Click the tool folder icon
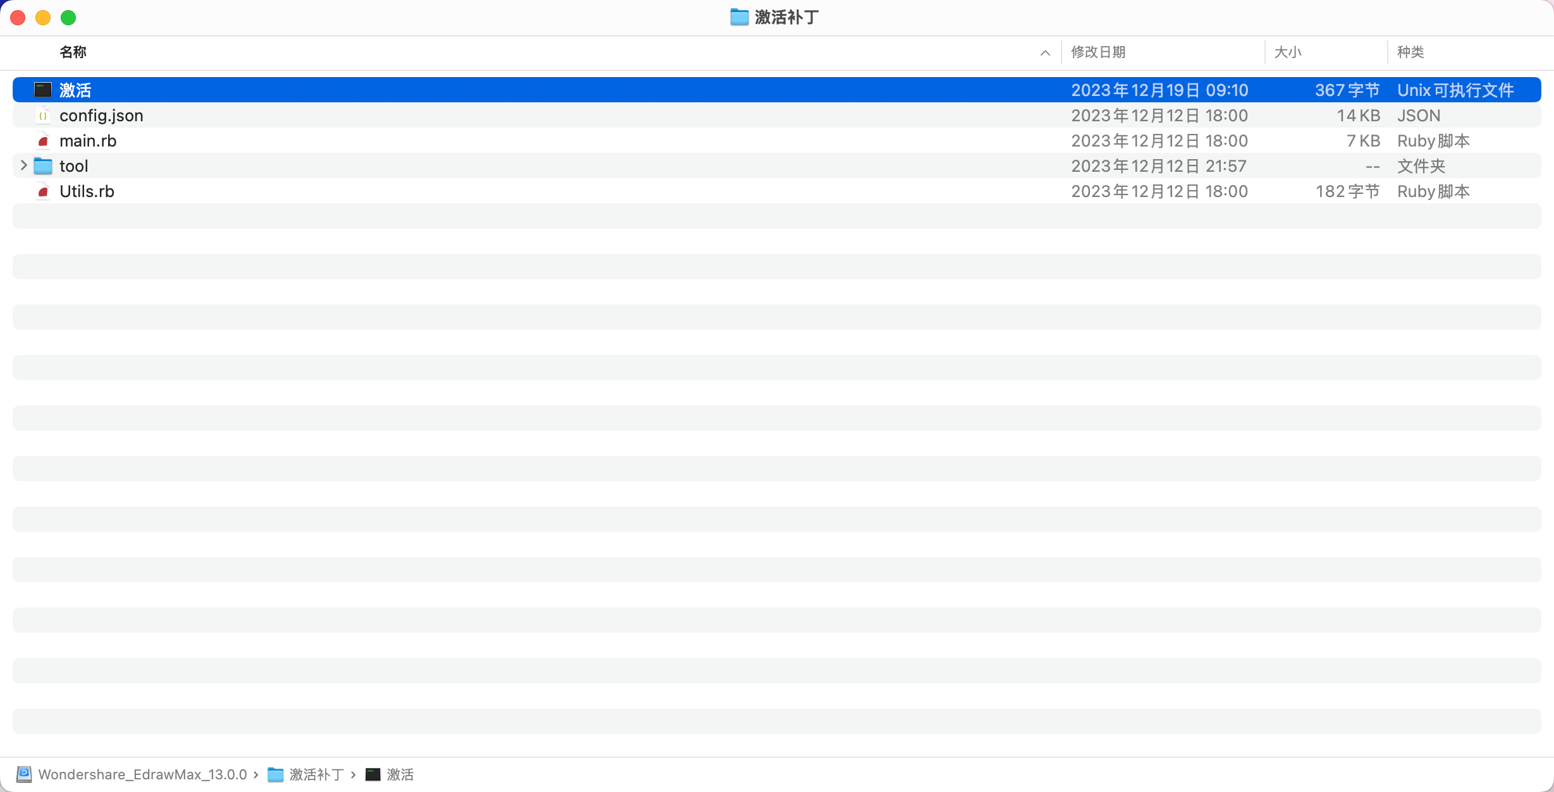 (43, 166)
